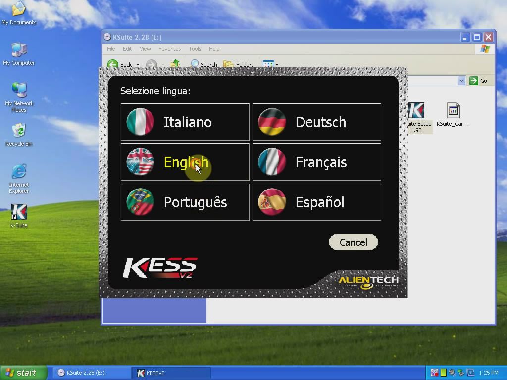Click last system tray icon before clock
Viewport: 507px width, 380px height.
[x=470, y=373]
